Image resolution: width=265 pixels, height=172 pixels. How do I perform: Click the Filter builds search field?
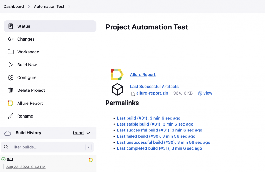[x=47, y=147]
